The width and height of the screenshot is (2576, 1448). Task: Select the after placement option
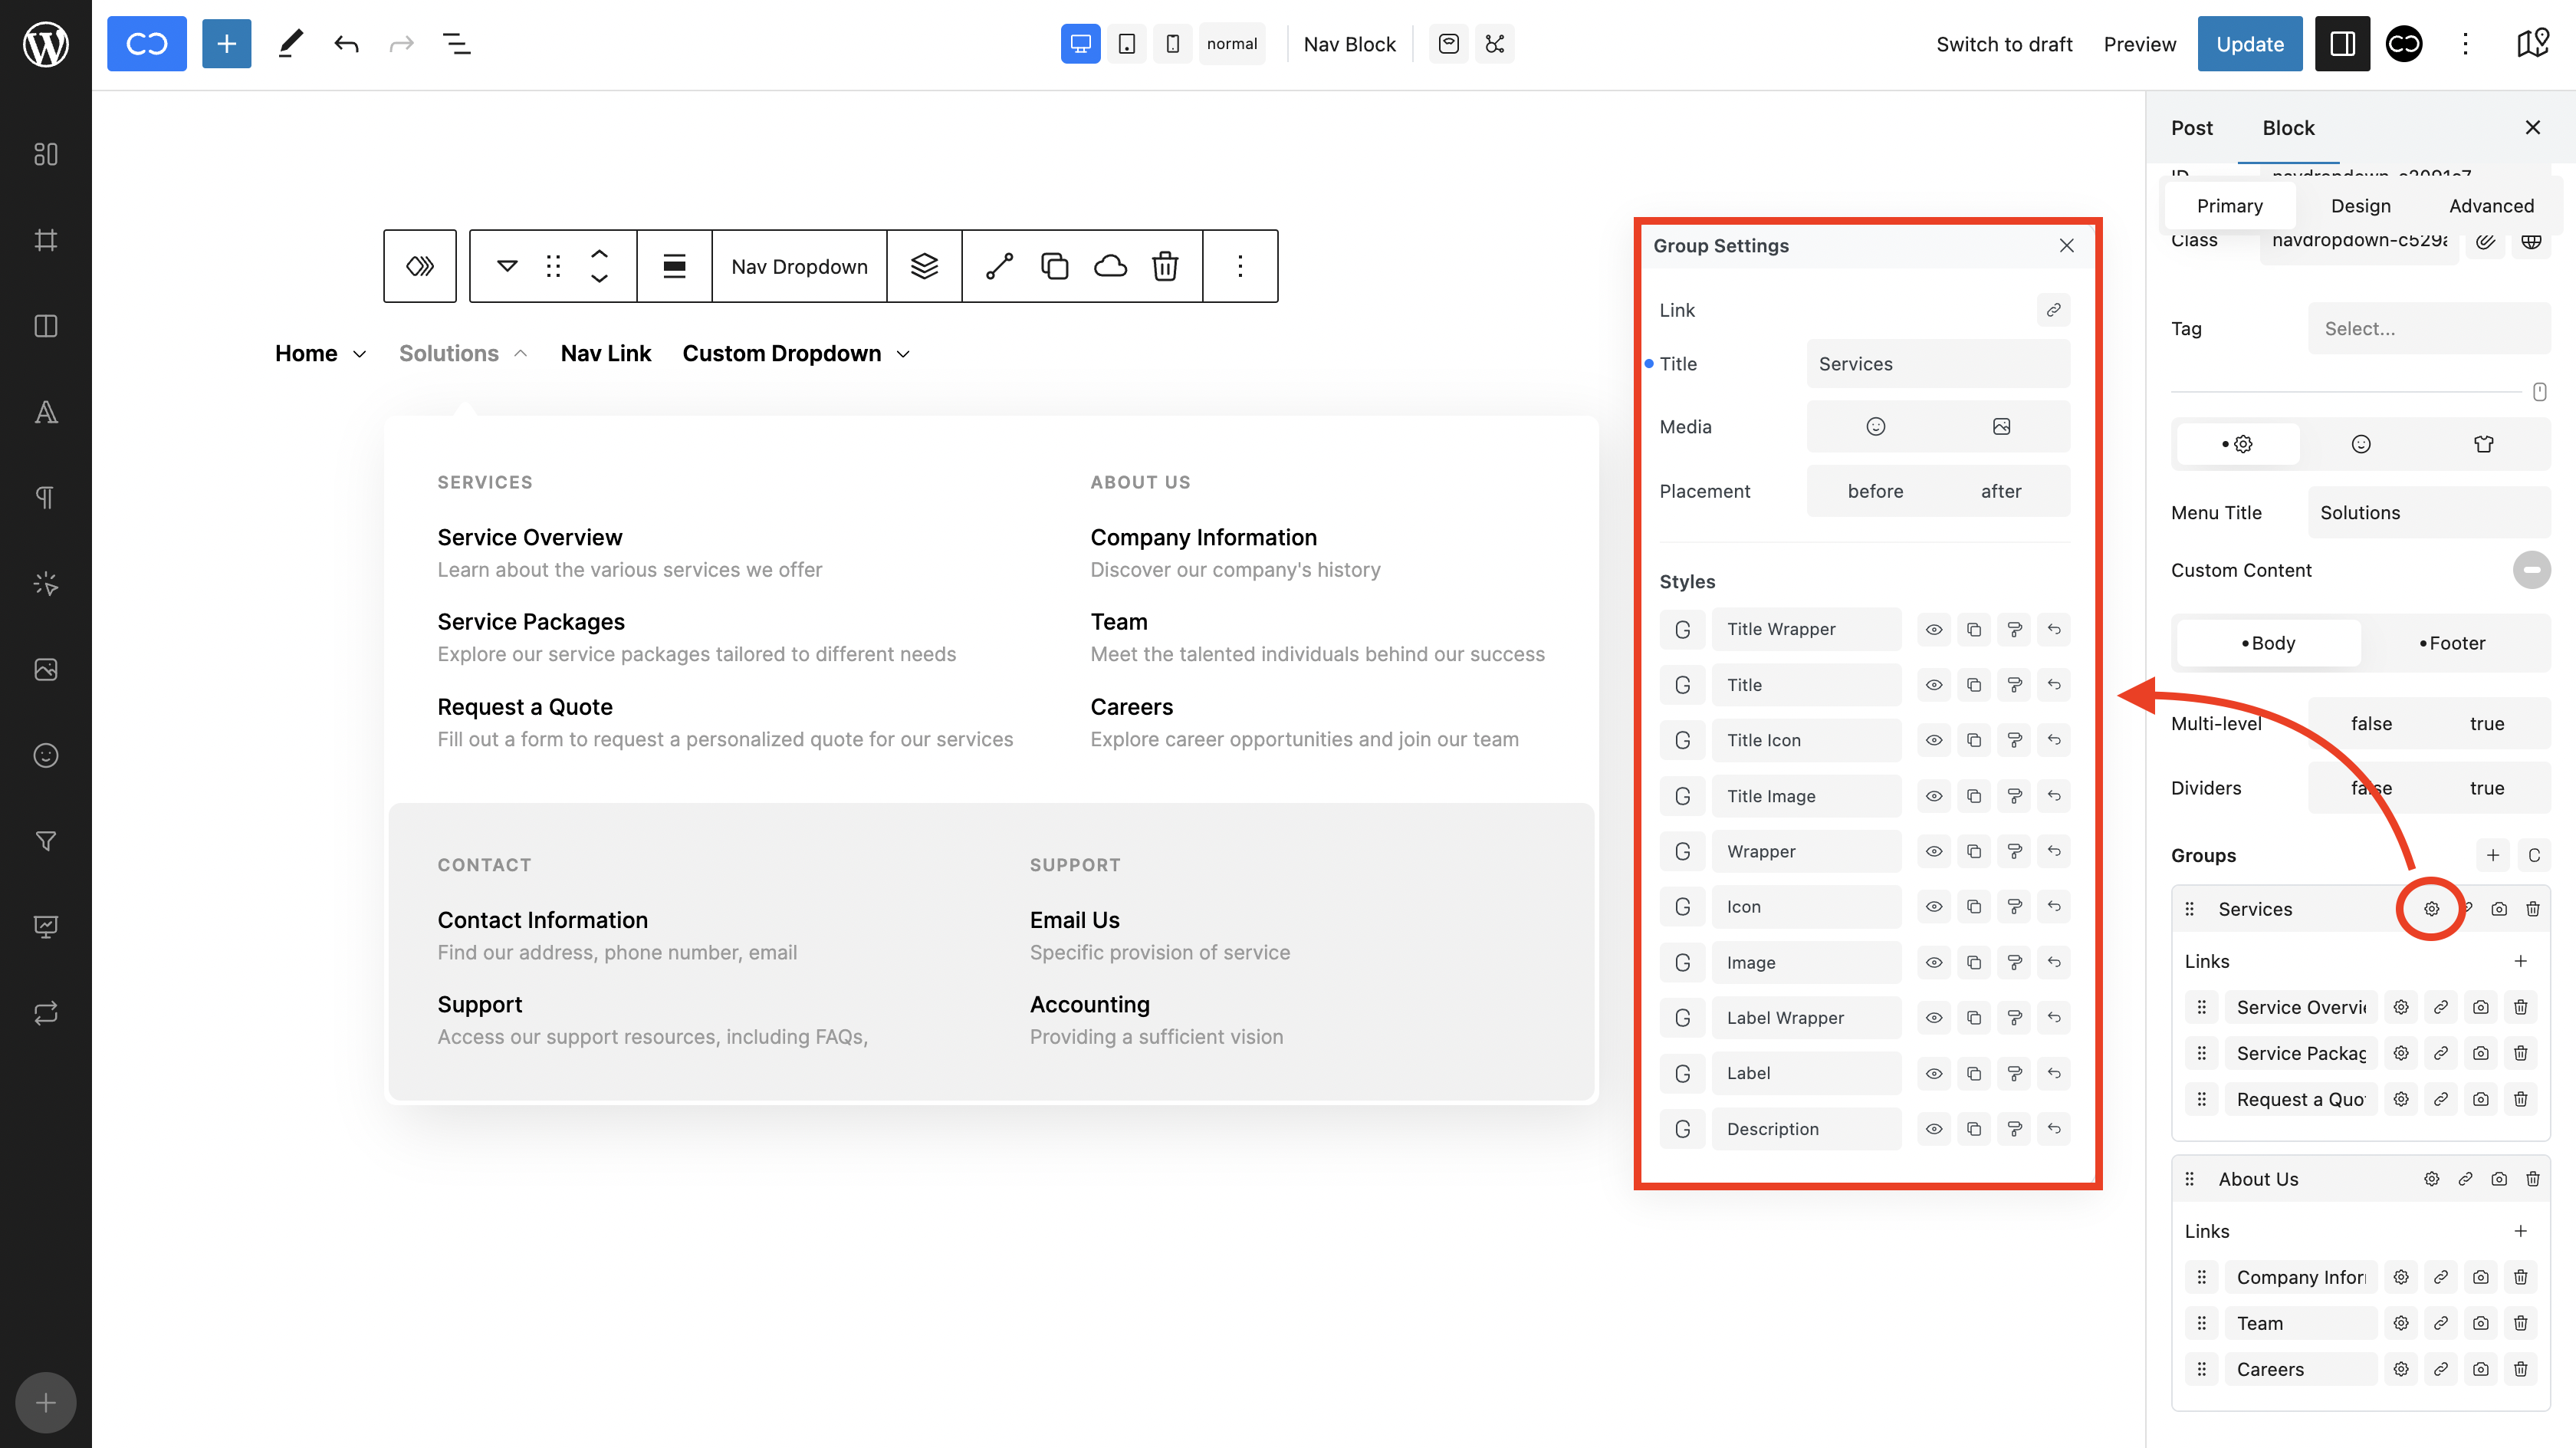(x=2000, y=492)
